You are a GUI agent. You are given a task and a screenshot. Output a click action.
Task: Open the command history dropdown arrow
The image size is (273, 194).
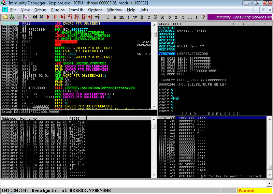269,183
